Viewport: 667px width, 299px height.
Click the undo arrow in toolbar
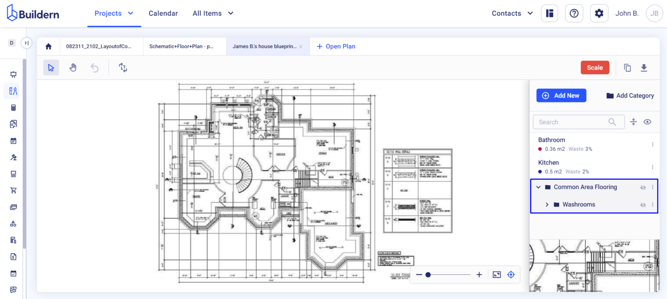pyautogui.click(x=95, y=68)
